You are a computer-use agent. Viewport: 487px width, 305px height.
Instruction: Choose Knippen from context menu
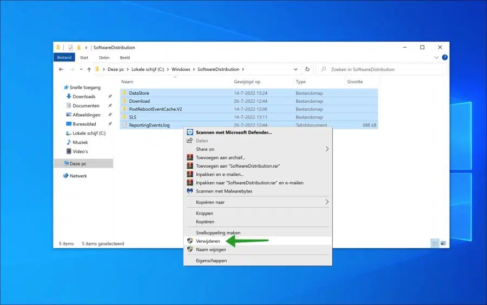[x=258, y=213]
